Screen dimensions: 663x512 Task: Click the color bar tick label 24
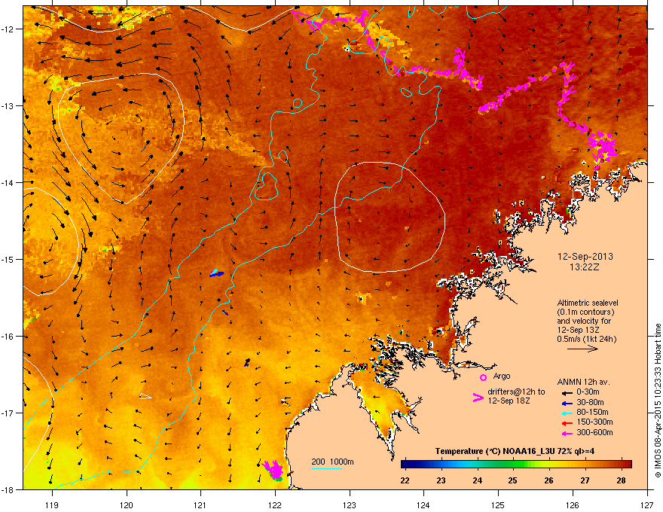pos(478,480)
